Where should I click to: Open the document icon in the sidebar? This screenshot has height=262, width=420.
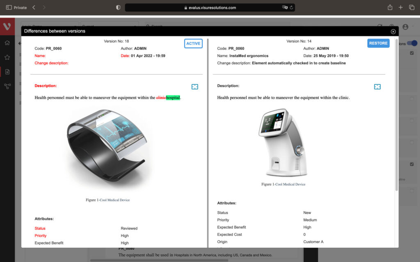[7, 72]
